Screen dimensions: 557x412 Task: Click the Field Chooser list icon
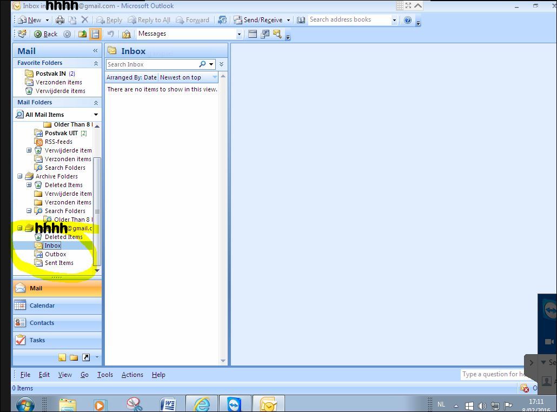coord(252,34)
